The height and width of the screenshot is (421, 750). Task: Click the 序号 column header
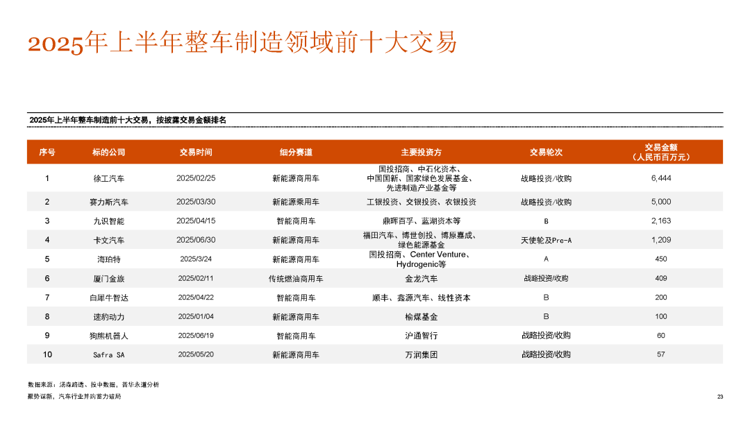point(47,152)
